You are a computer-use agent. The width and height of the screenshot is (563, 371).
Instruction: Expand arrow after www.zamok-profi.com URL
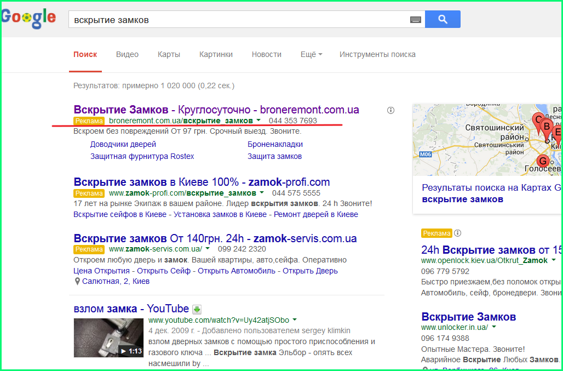(262, 193)
